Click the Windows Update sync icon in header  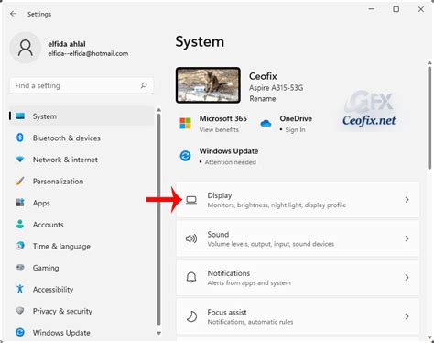click(x=185, y=156)
